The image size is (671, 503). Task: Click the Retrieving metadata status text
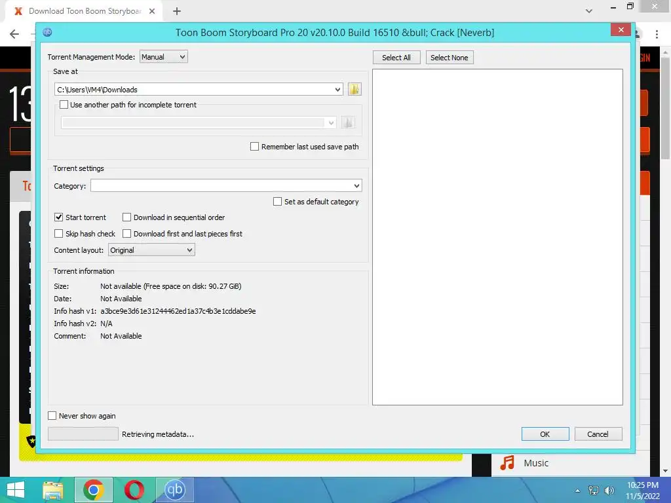[157, 434]
